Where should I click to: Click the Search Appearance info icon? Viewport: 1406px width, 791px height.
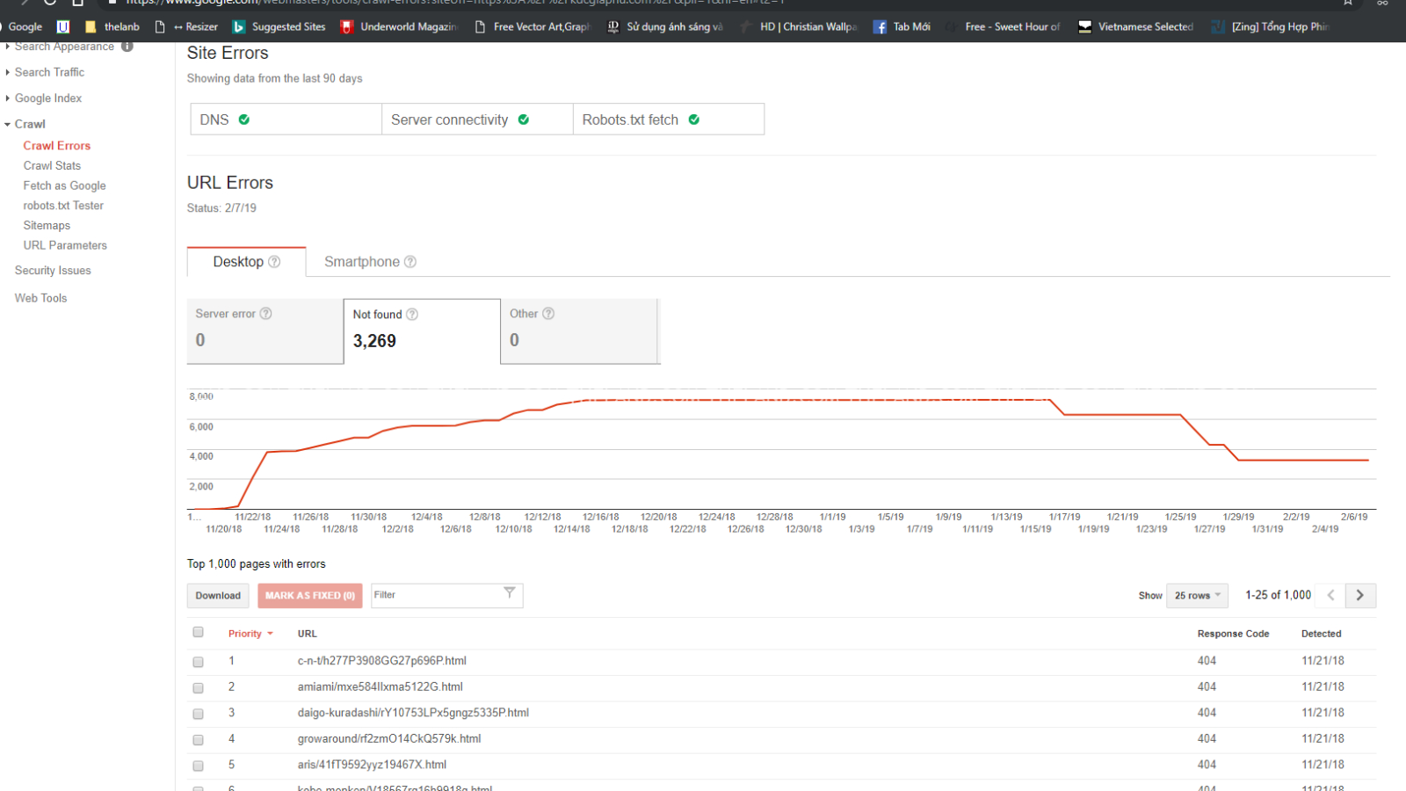tap(127, 47)
